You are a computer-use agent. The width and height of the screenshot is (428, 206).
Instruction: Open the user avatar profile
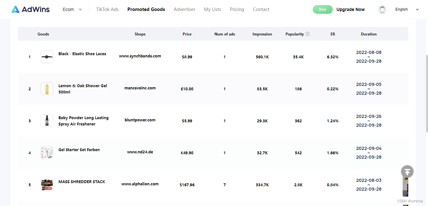point(382,9)
